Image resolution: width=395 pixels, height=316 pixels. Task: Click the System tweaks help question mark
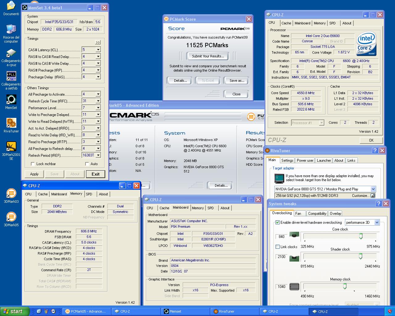tap(379, 204)
